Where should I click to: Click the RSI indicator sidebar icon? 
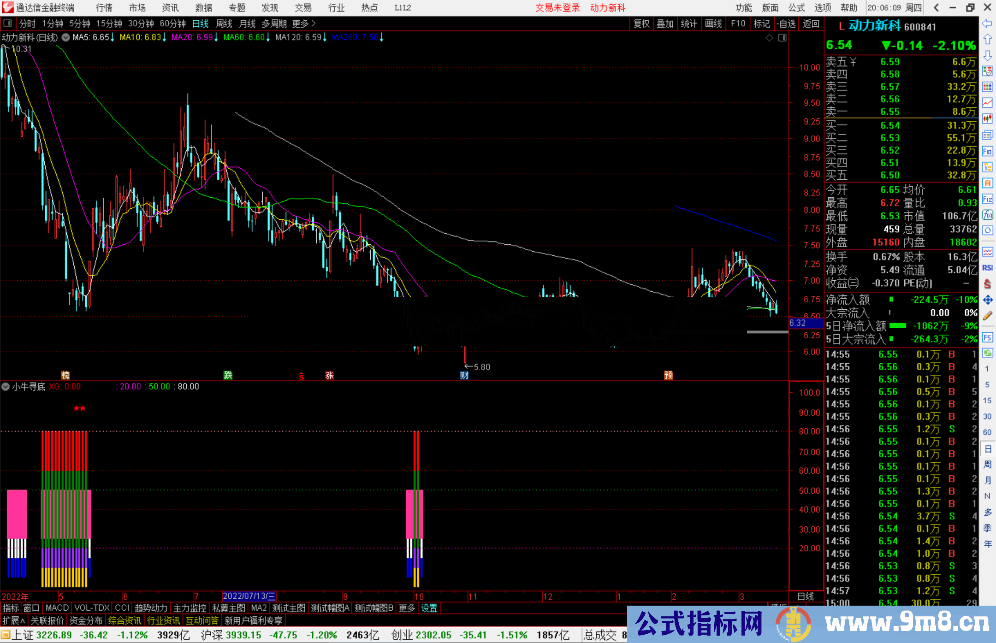987,268
